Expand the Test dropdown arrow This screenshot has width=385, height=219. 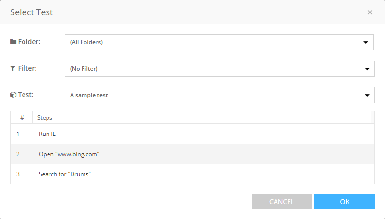pos(366,95)
